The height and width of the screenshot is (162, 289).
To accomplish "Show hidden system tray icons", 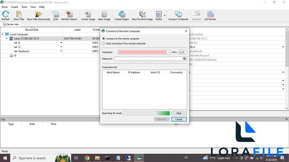I will pos(236,158).
